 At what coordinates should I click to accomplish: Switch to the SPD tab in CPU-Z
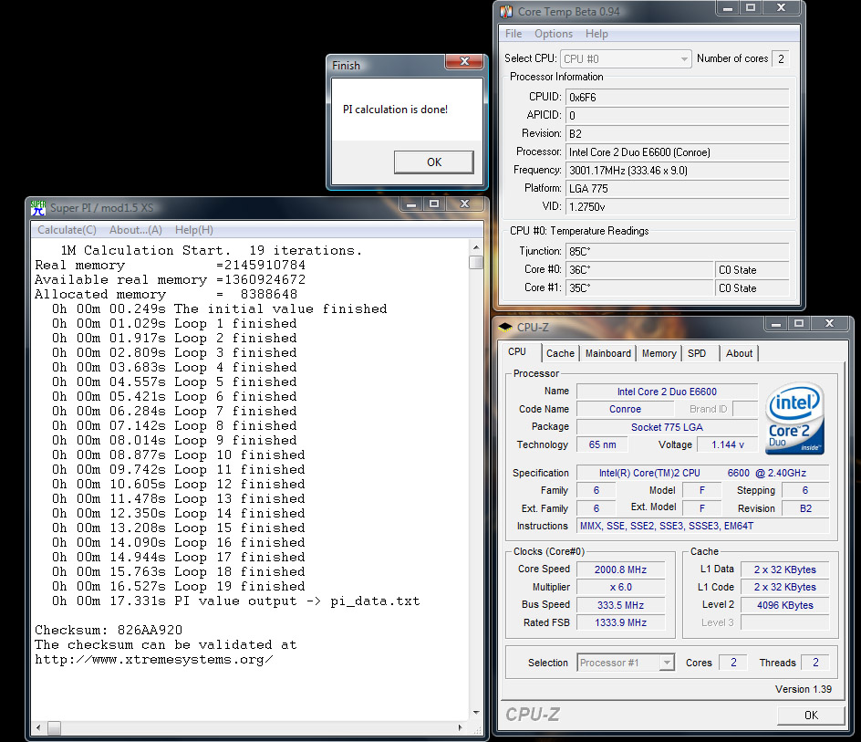click(697, 353)
